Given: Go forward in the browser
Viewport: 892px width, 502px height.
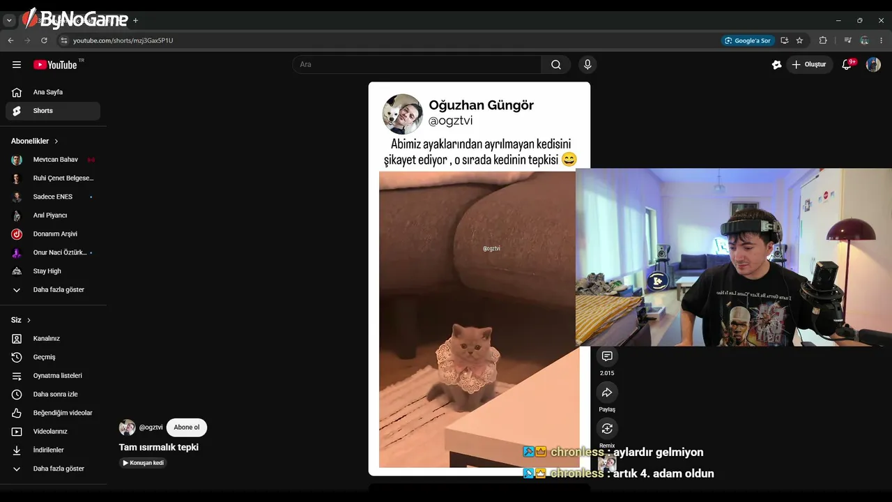Looking at the screenshot, I should pyautogui.click(x=27, y=40).
